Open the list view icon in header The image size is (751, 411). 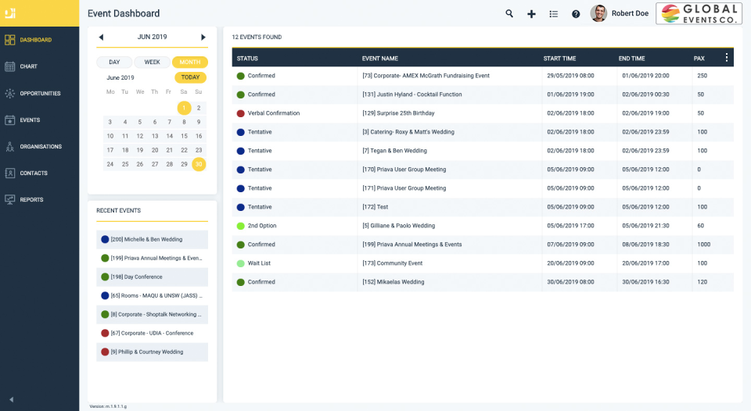(x=554, y=13)
